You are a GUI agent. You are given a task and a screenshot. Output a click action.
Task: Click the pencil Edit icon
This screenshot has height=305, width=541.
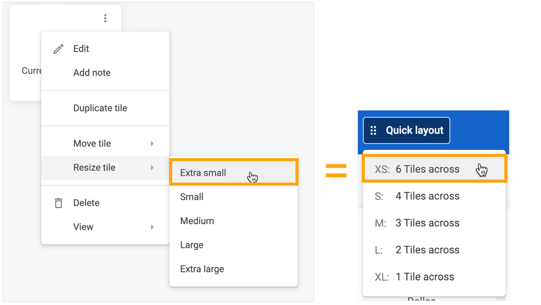pyautogui.click(x=58, y=49)
